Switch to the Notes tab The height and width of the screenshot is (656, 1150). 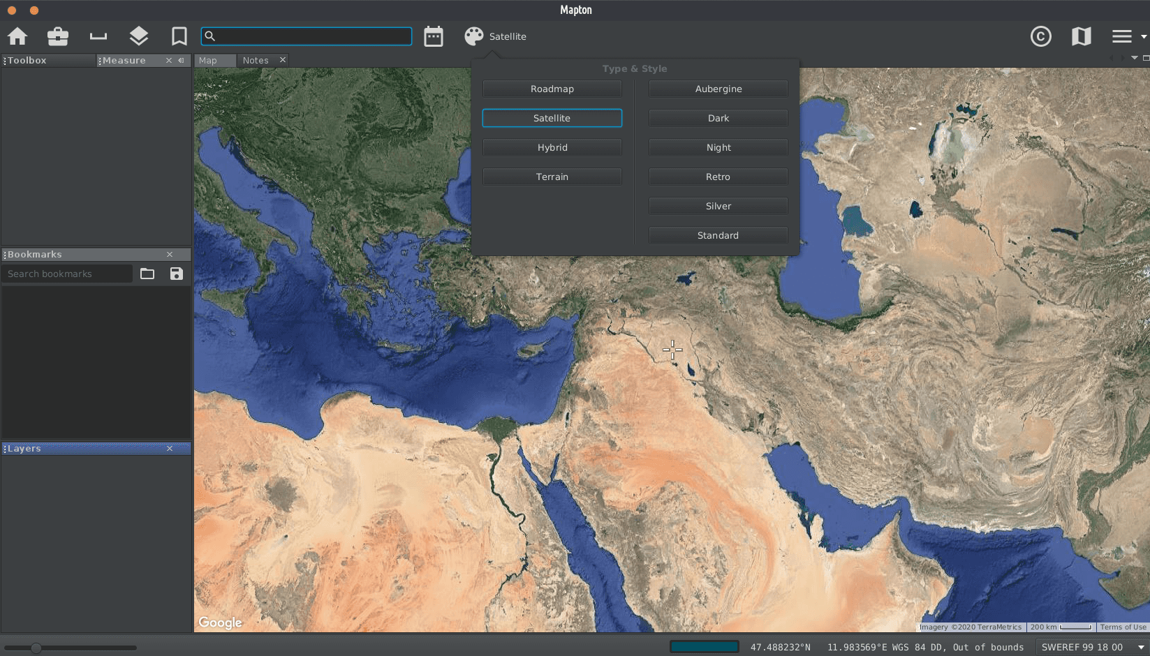click(256, 61)
